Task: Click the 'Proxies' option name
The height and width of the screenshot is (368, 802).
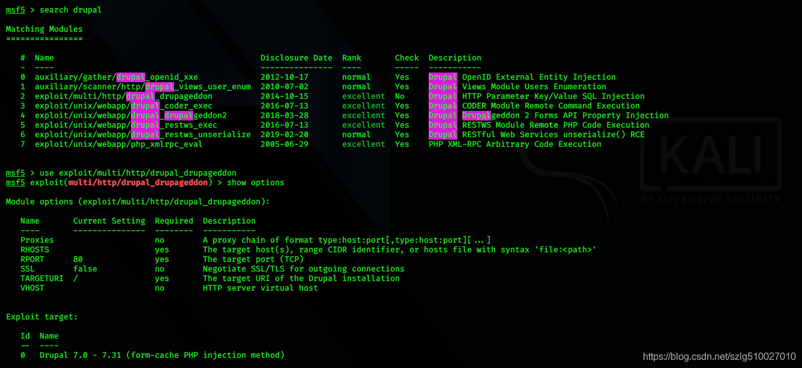Action: point(37,240)
